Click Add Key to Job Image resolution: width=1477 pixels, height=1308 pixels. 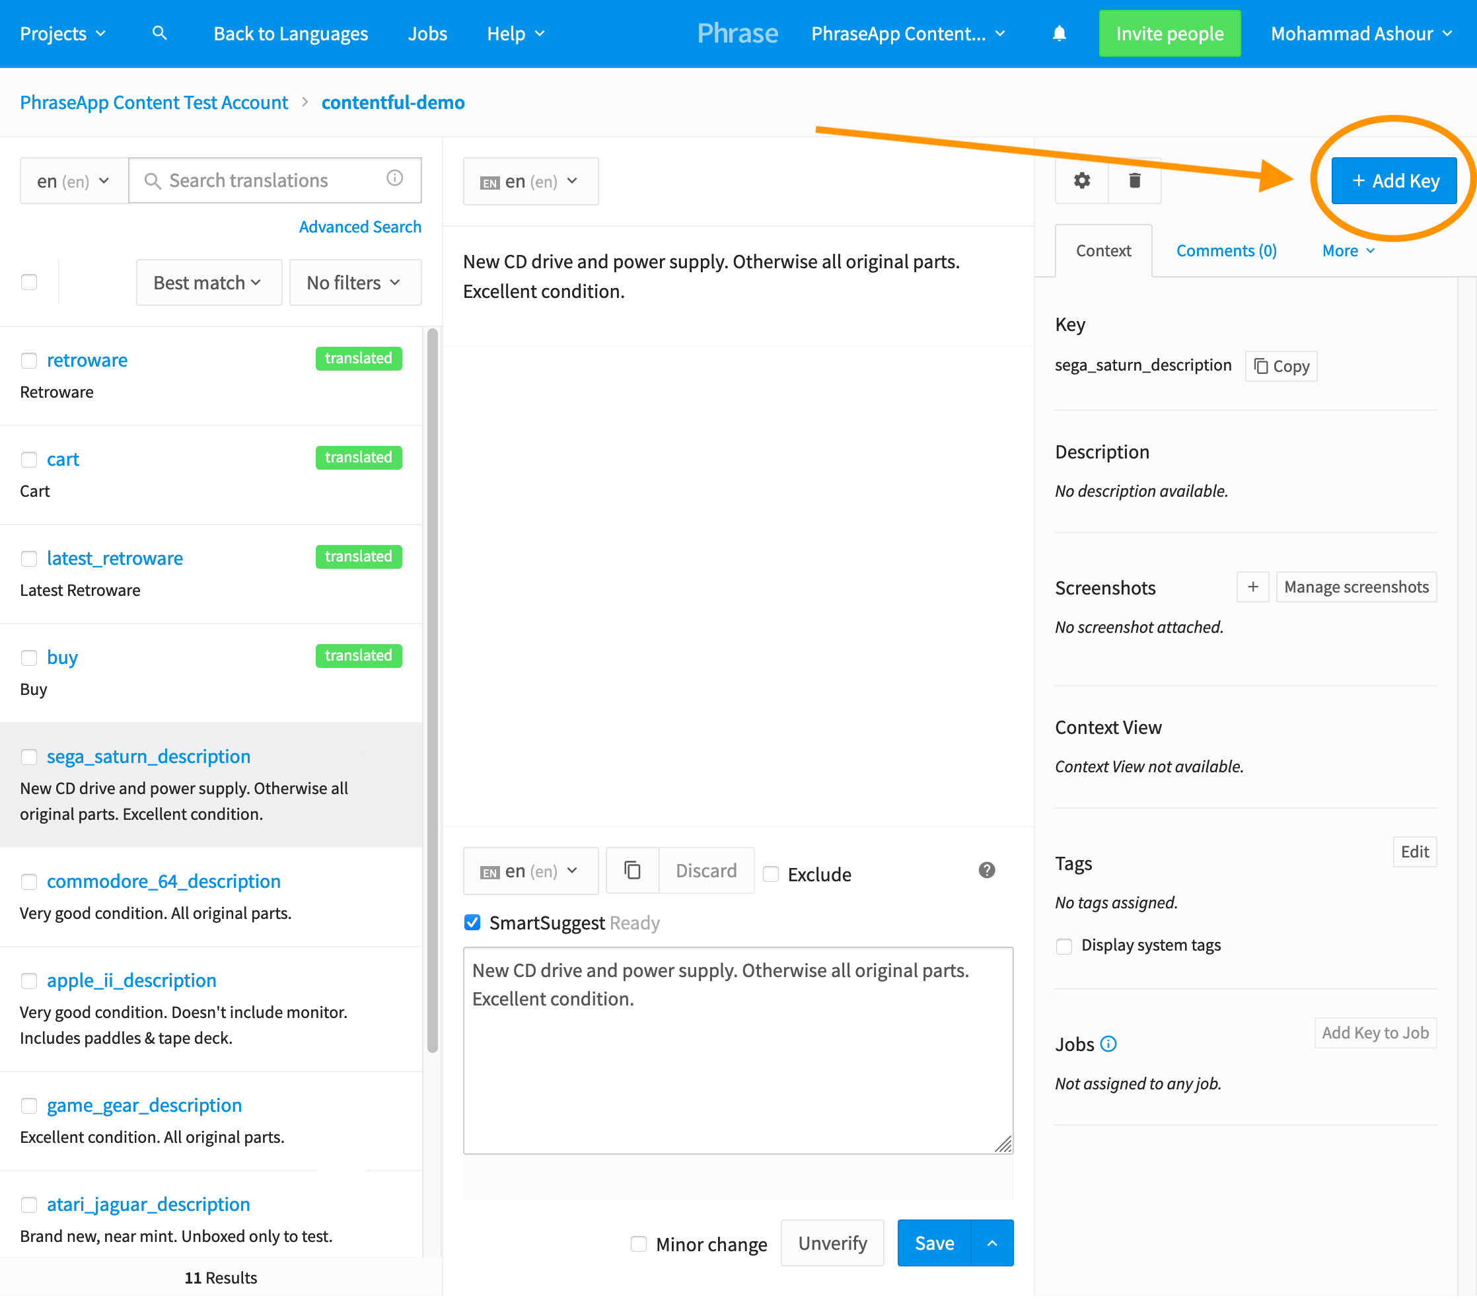pyautogui.click(x=1375, y=1033)
